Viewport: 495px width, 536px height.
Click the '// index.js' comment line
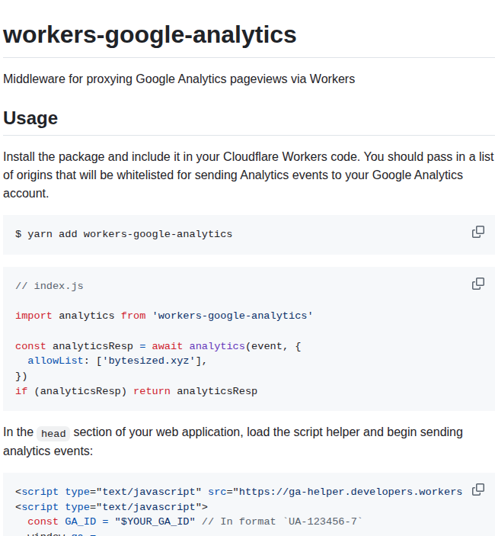pos(49,286)
